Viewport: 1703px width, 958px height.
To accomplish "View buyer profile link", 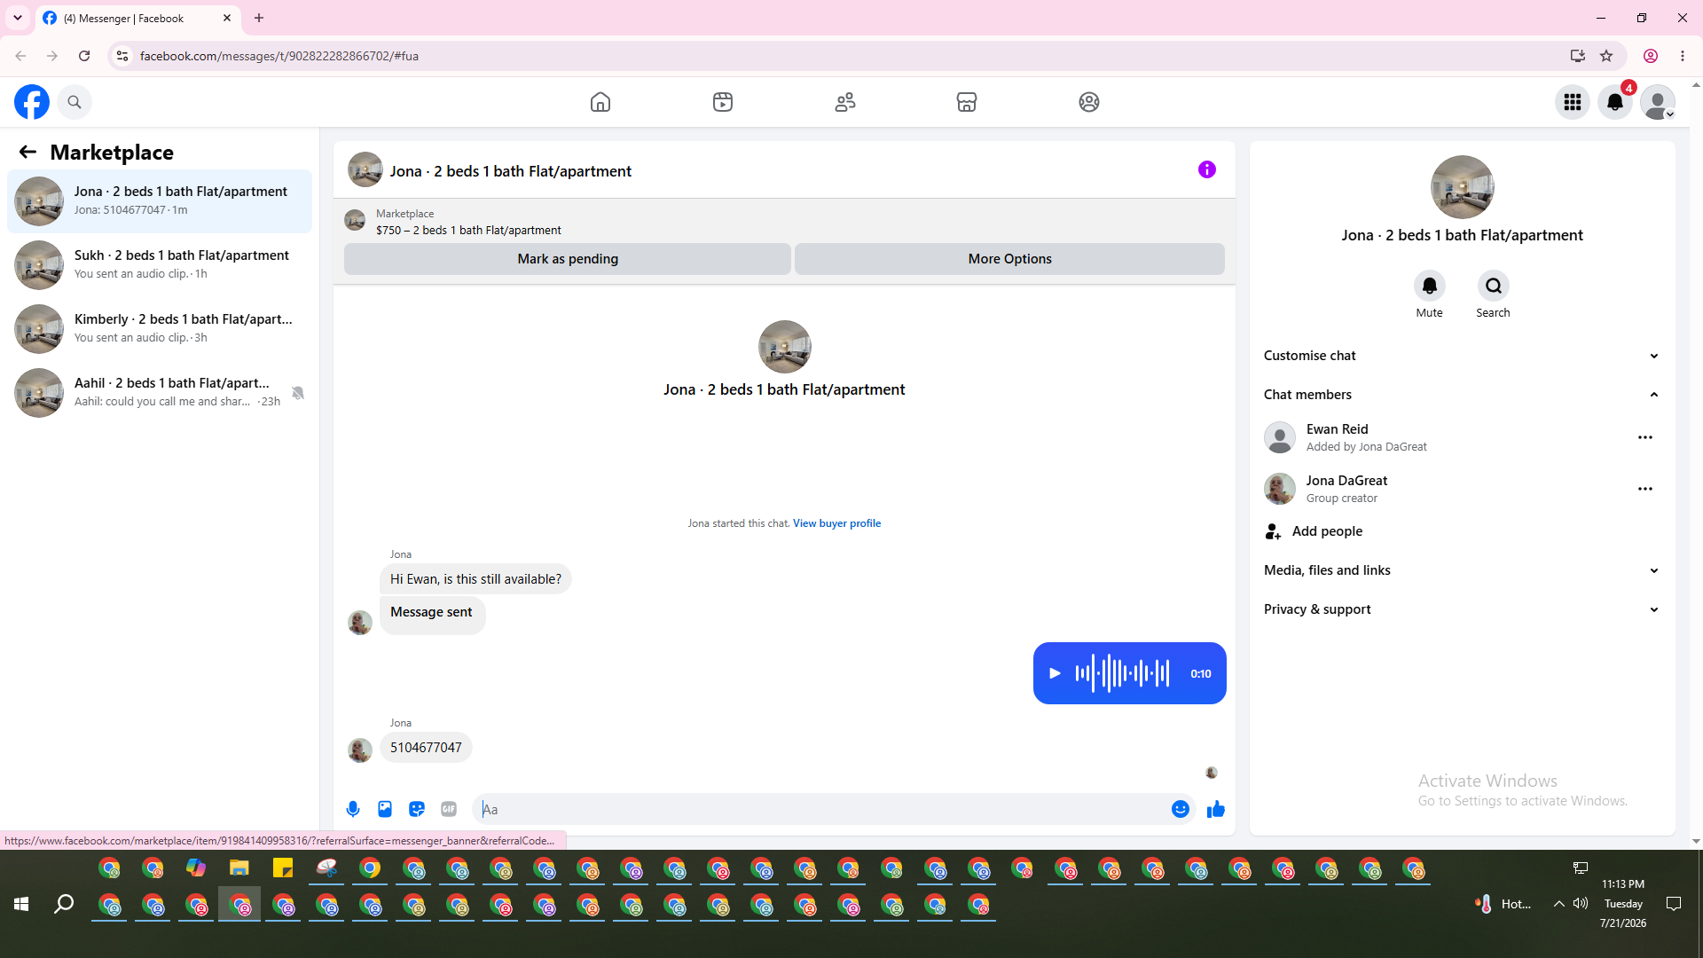I will [836, 523].
